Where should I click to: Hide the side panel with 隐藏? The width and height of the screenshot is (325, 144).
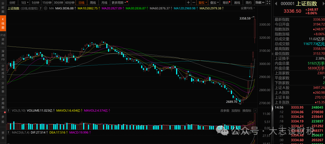258,3
